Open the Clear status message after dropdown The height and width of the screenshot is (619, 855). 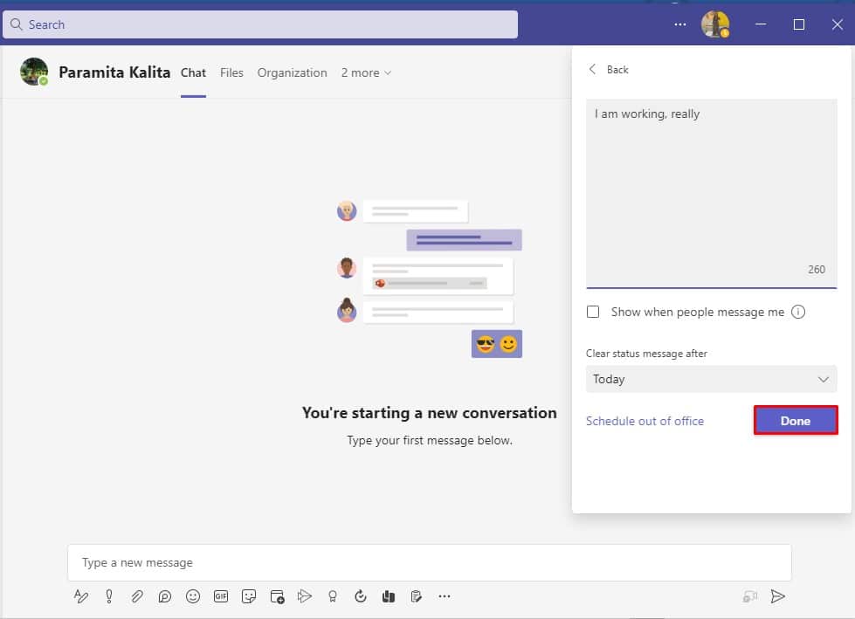click(710, 379)
